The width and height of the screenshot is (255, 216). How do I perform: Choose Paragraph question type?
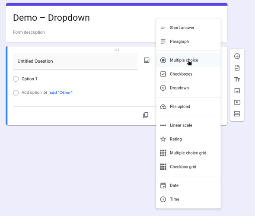188,41
